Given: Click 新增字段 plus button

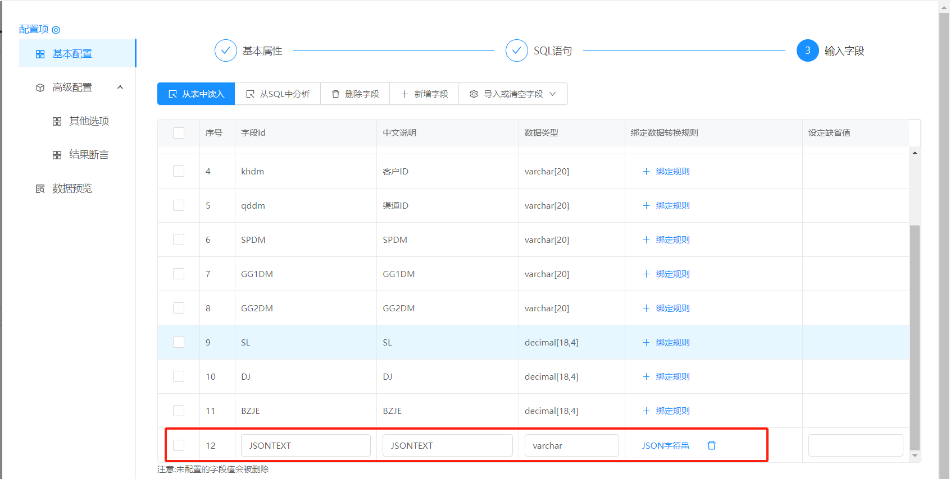Looking at the screenshot, I should coord(425,94).
